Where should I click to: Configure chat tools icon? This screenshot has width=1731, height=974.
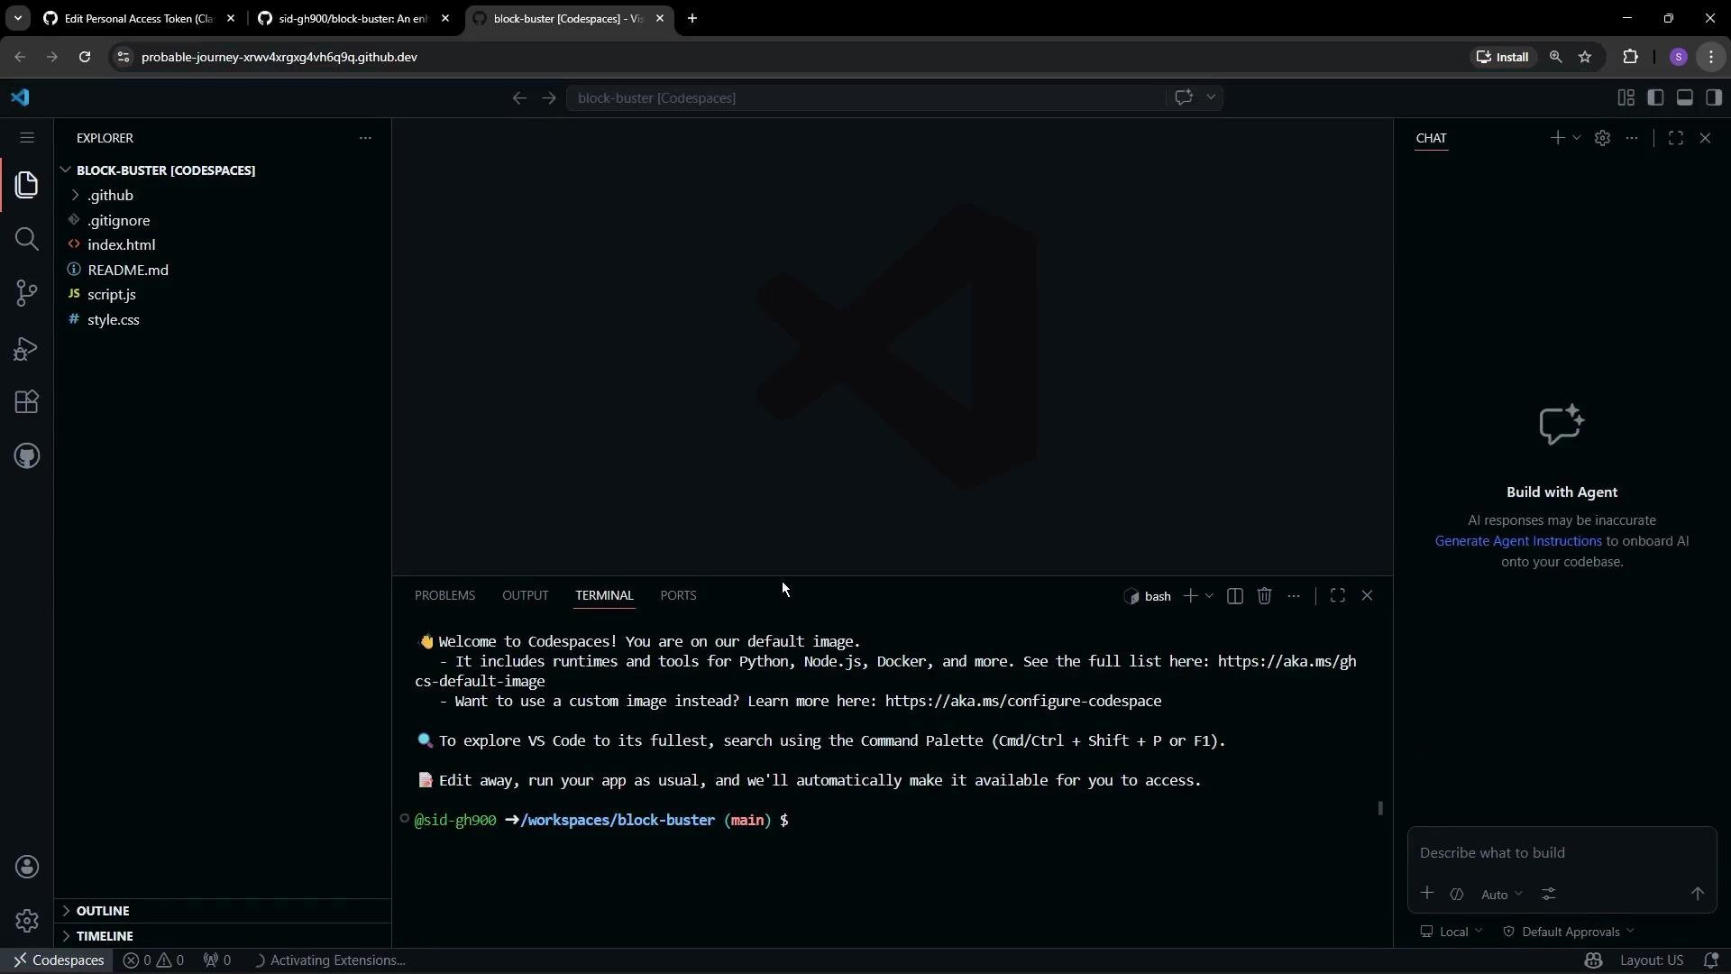(x=1549, y=895)
